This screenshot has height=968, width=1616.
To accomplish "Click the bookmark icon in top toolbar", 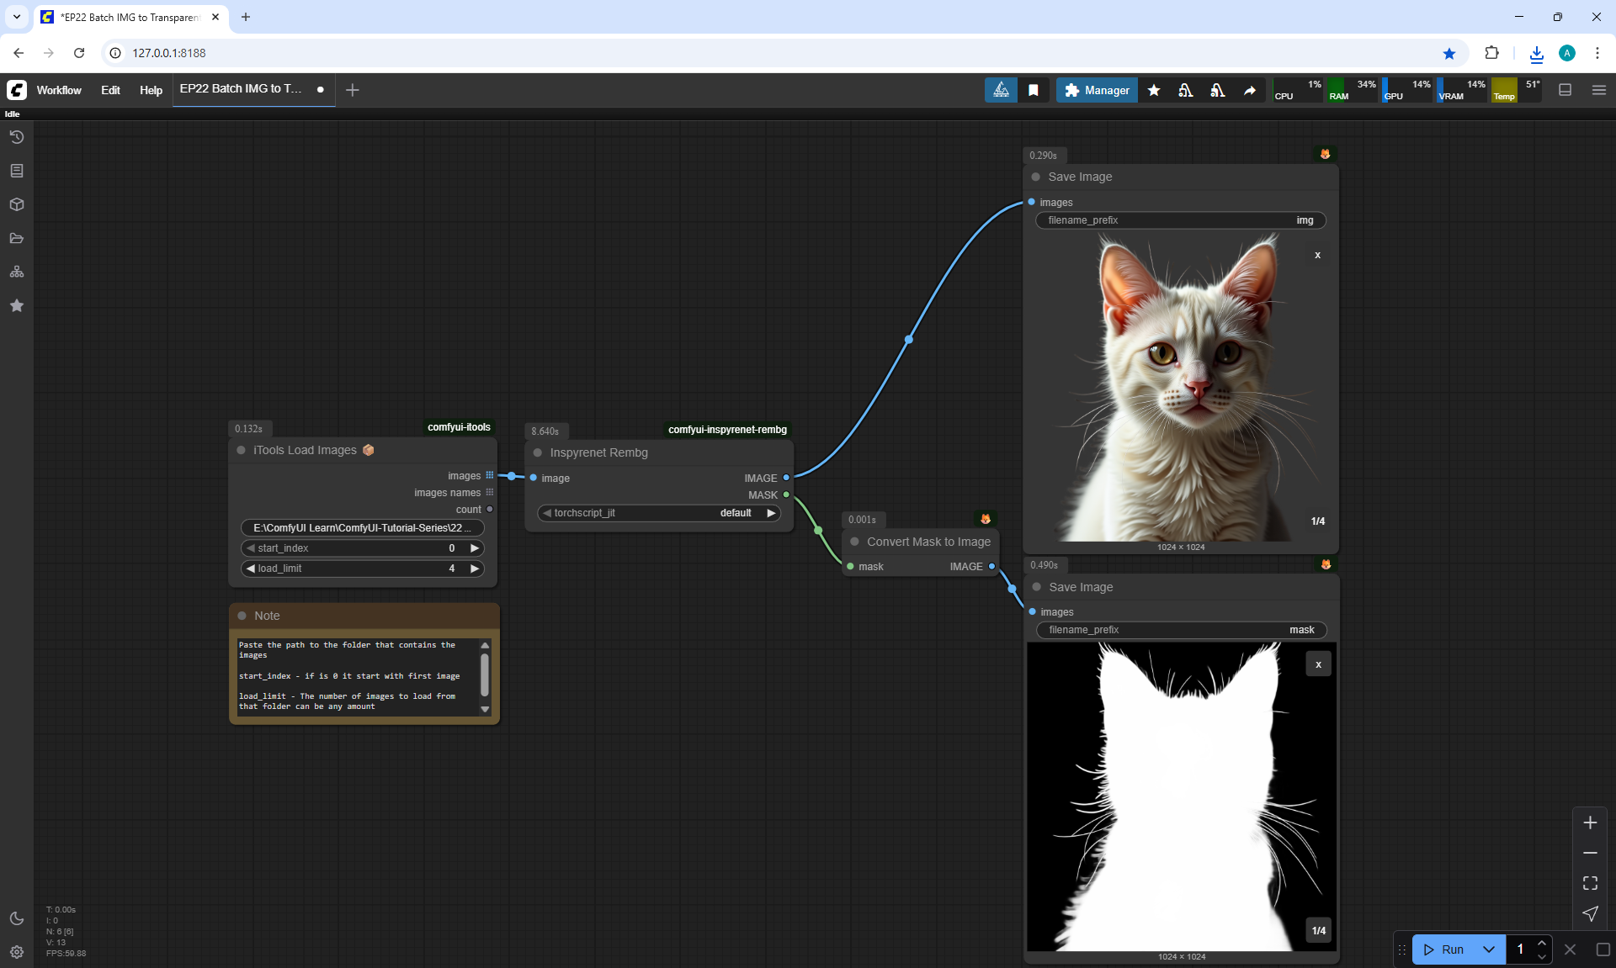I will coord(1034,90).
